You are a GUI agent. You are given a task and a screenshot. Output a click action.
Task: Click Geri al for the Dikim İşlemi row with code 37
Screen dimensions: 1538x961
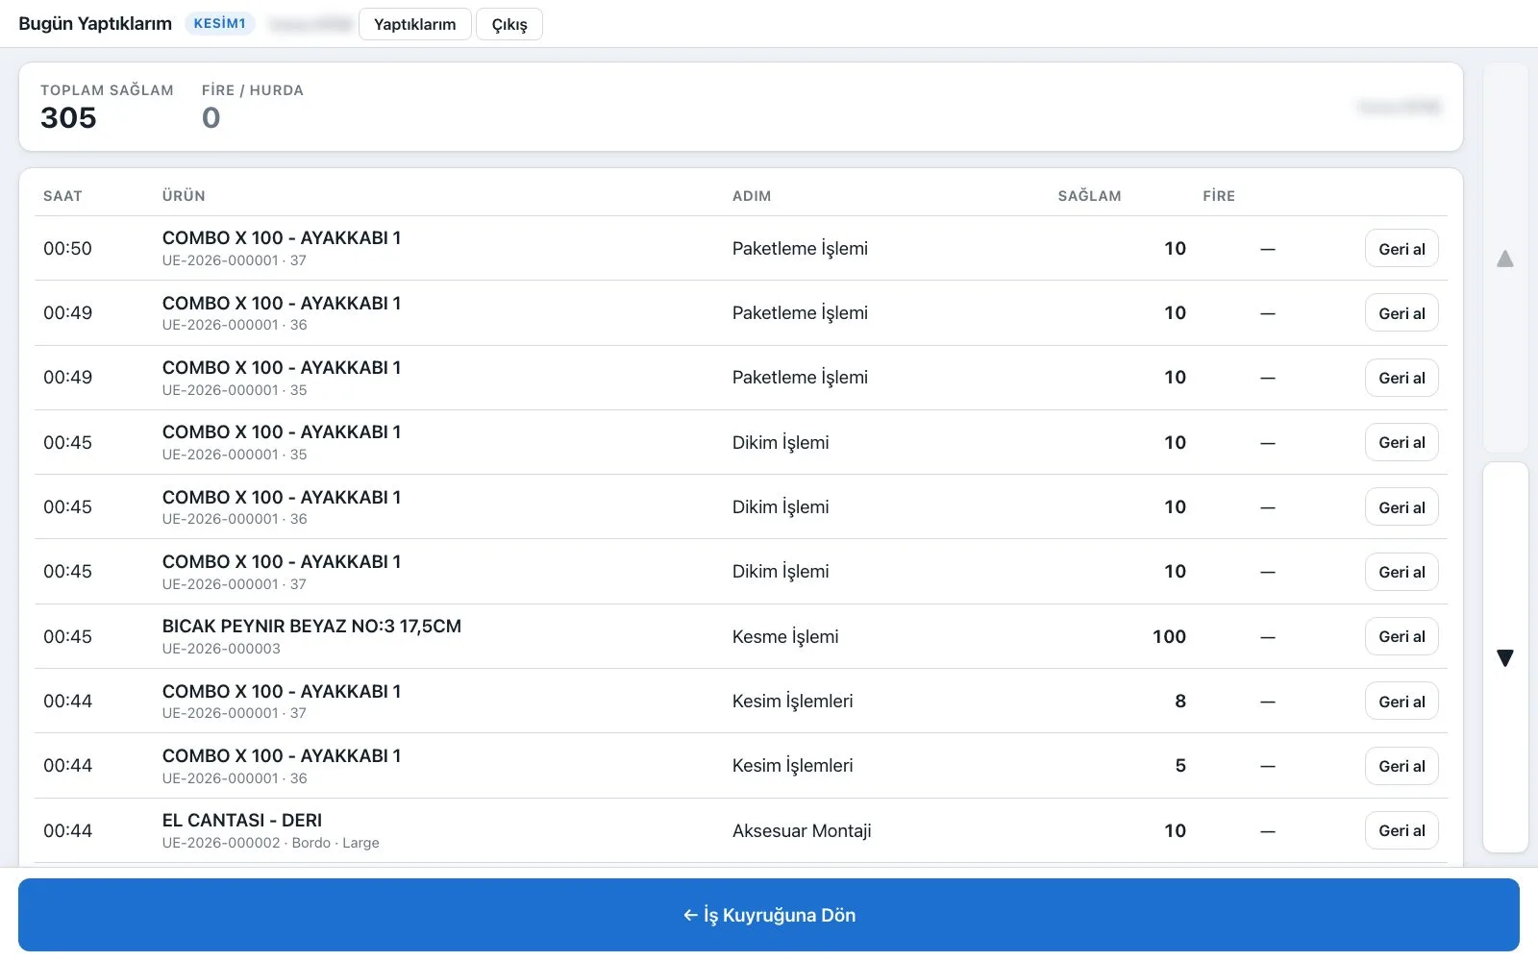(x=1402, y=572)
